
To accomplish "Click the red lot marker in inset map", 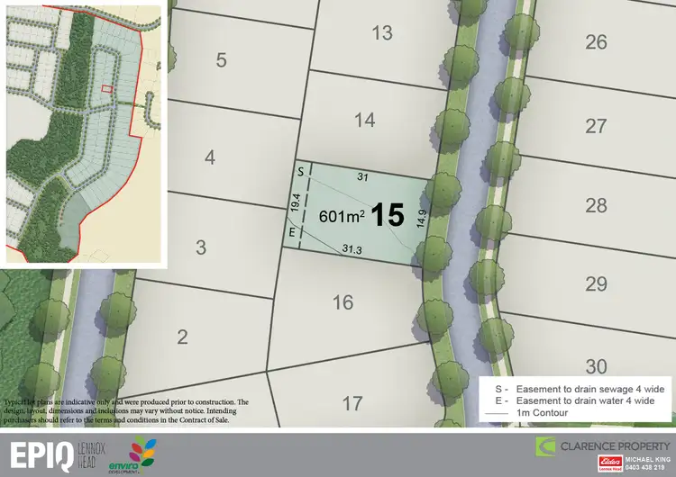I will [x=107, y=88].
